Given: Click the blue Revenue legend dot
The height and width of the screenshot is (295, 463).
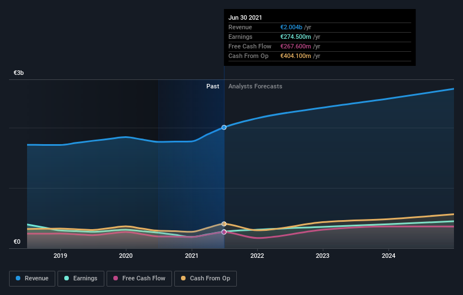Looking at the screenshot, I should pos(18,278).
